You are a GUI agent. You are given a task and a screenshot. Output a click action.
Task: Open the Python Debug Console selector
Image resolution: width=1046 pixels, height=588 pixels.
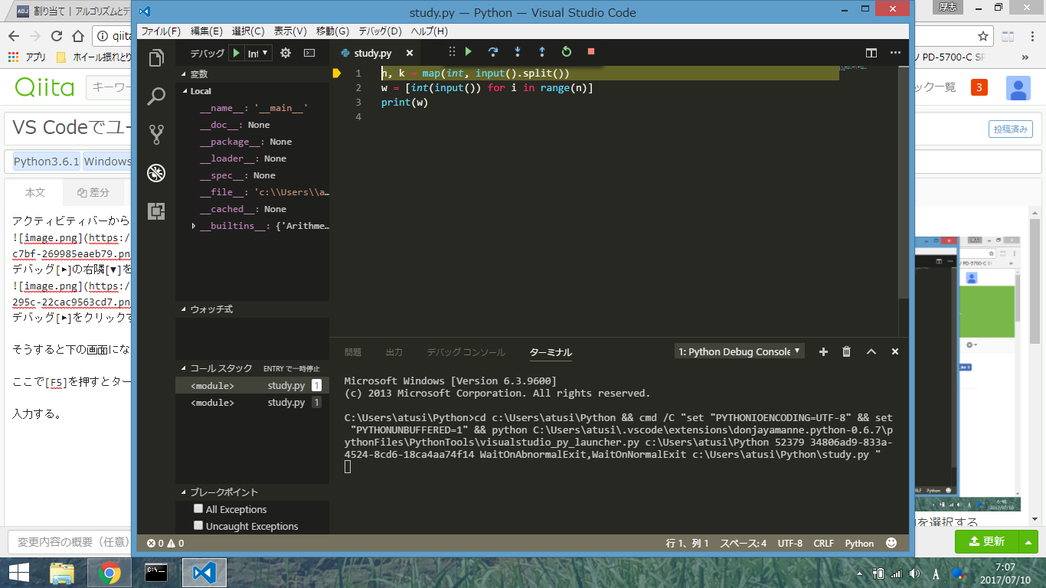point(738,351)
